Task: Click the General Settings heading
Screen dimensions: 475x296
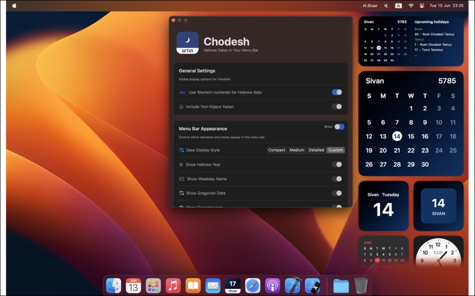Action: click(197, 70)
